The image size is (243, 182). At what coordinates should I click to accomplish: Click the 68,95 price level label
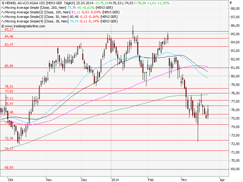click(8, 167)
